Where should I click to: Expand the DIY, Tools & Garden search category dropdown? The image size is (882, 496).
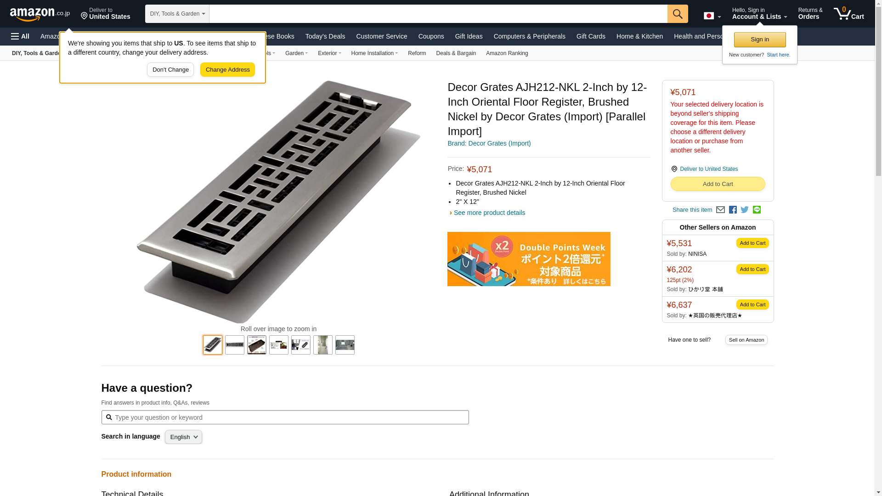point(177,14)
